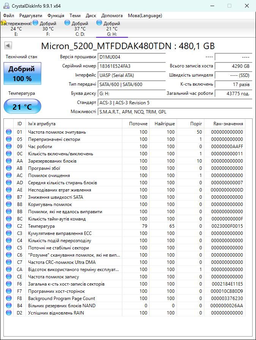This screenshot has height=340, width=256.
Task: Open the Теми menu
Action: pos(75,16)
